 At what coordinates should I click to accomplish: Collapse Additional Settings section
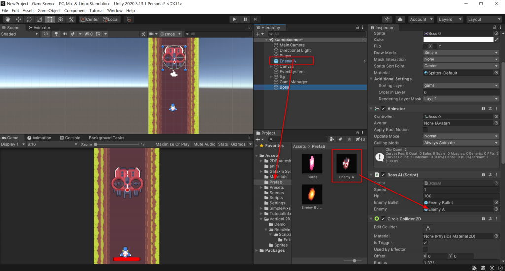pos(371,79)
